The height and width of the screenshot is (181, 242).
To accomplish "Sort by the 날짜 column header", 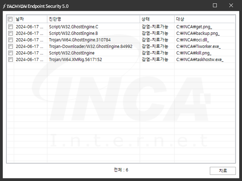I will point(30,19).
